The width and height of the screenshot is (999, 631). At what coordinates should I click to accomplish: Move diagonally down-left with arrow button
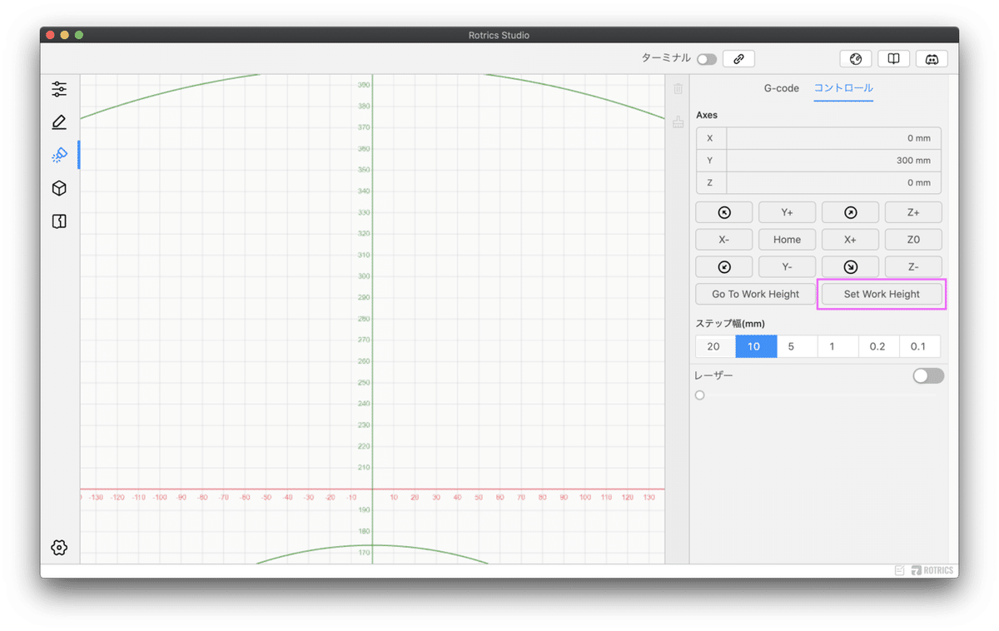point(724,267)
